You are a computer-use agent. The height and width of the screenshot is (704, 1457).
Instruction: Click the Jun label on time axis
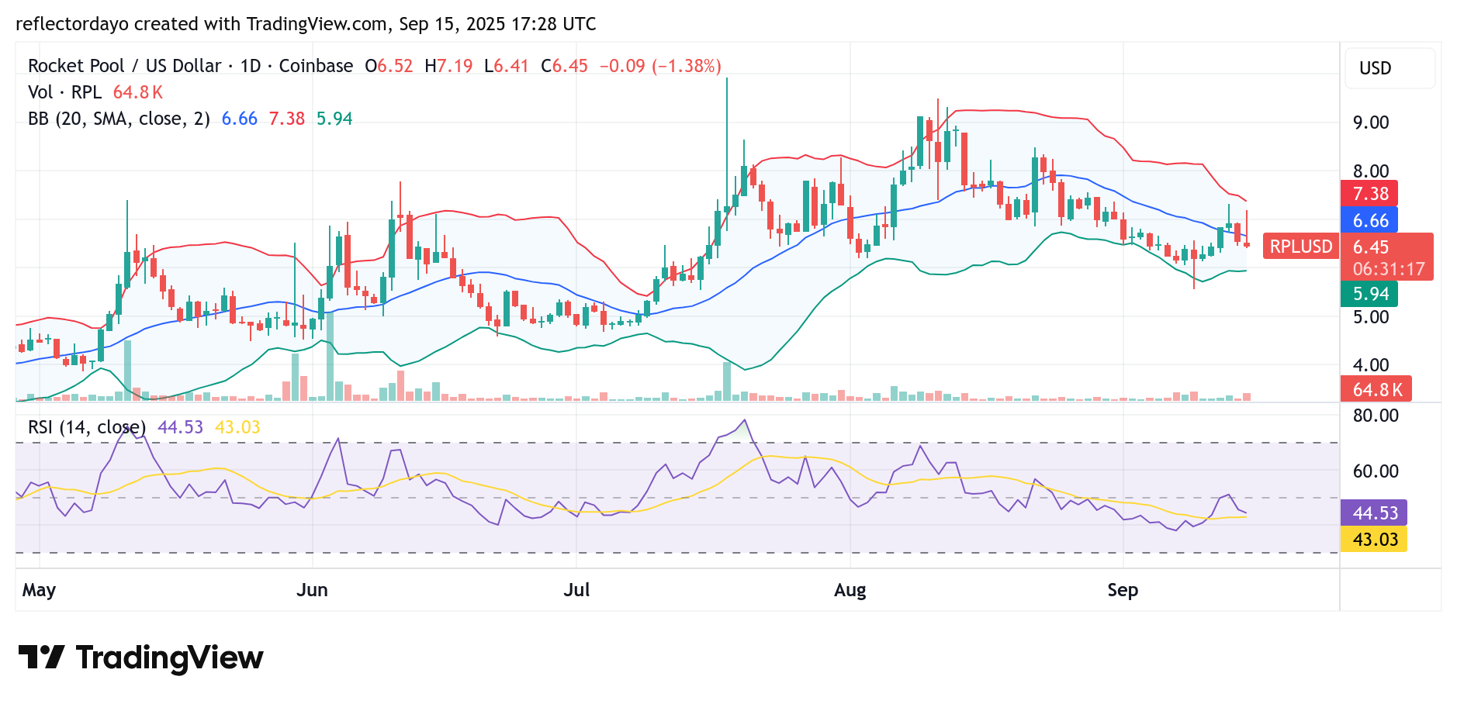(x=312, y=590)
